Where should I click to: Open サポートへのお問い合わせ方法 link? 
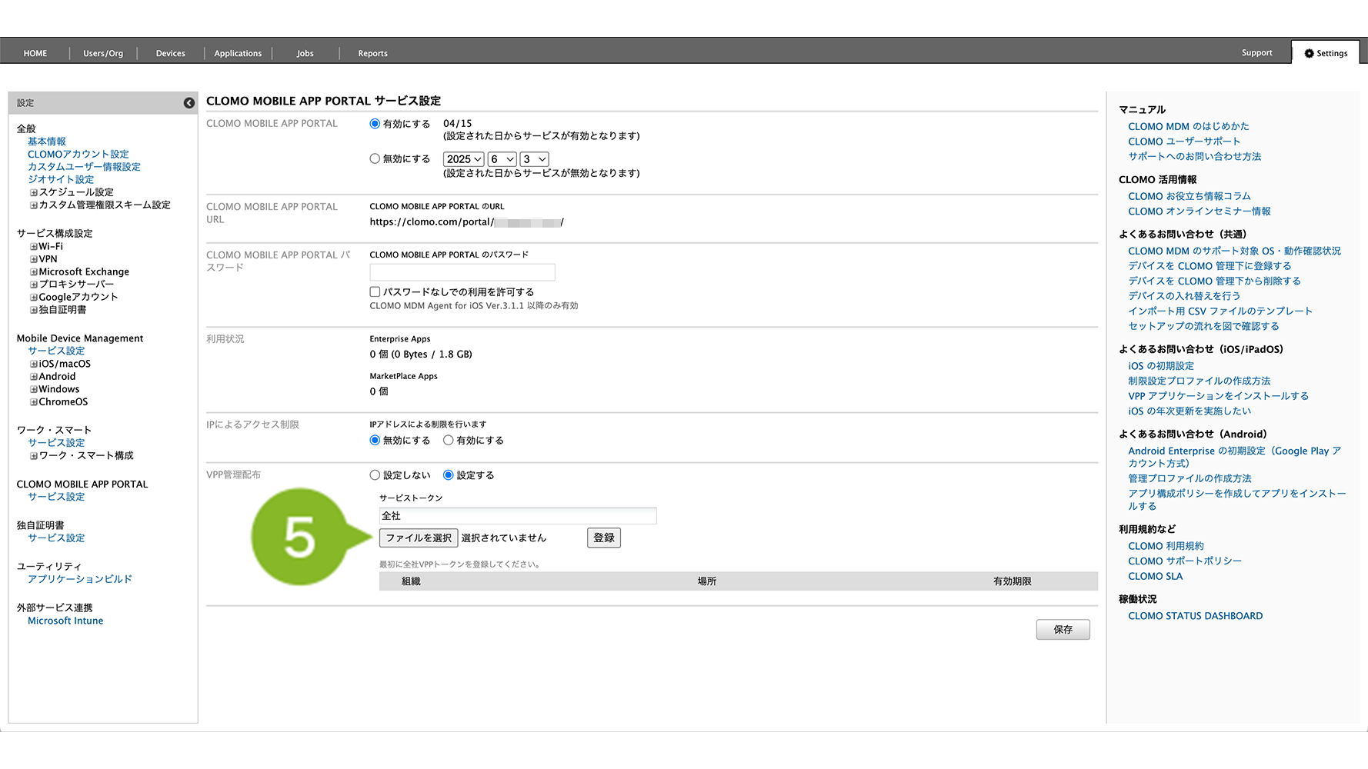[1195, 156]
